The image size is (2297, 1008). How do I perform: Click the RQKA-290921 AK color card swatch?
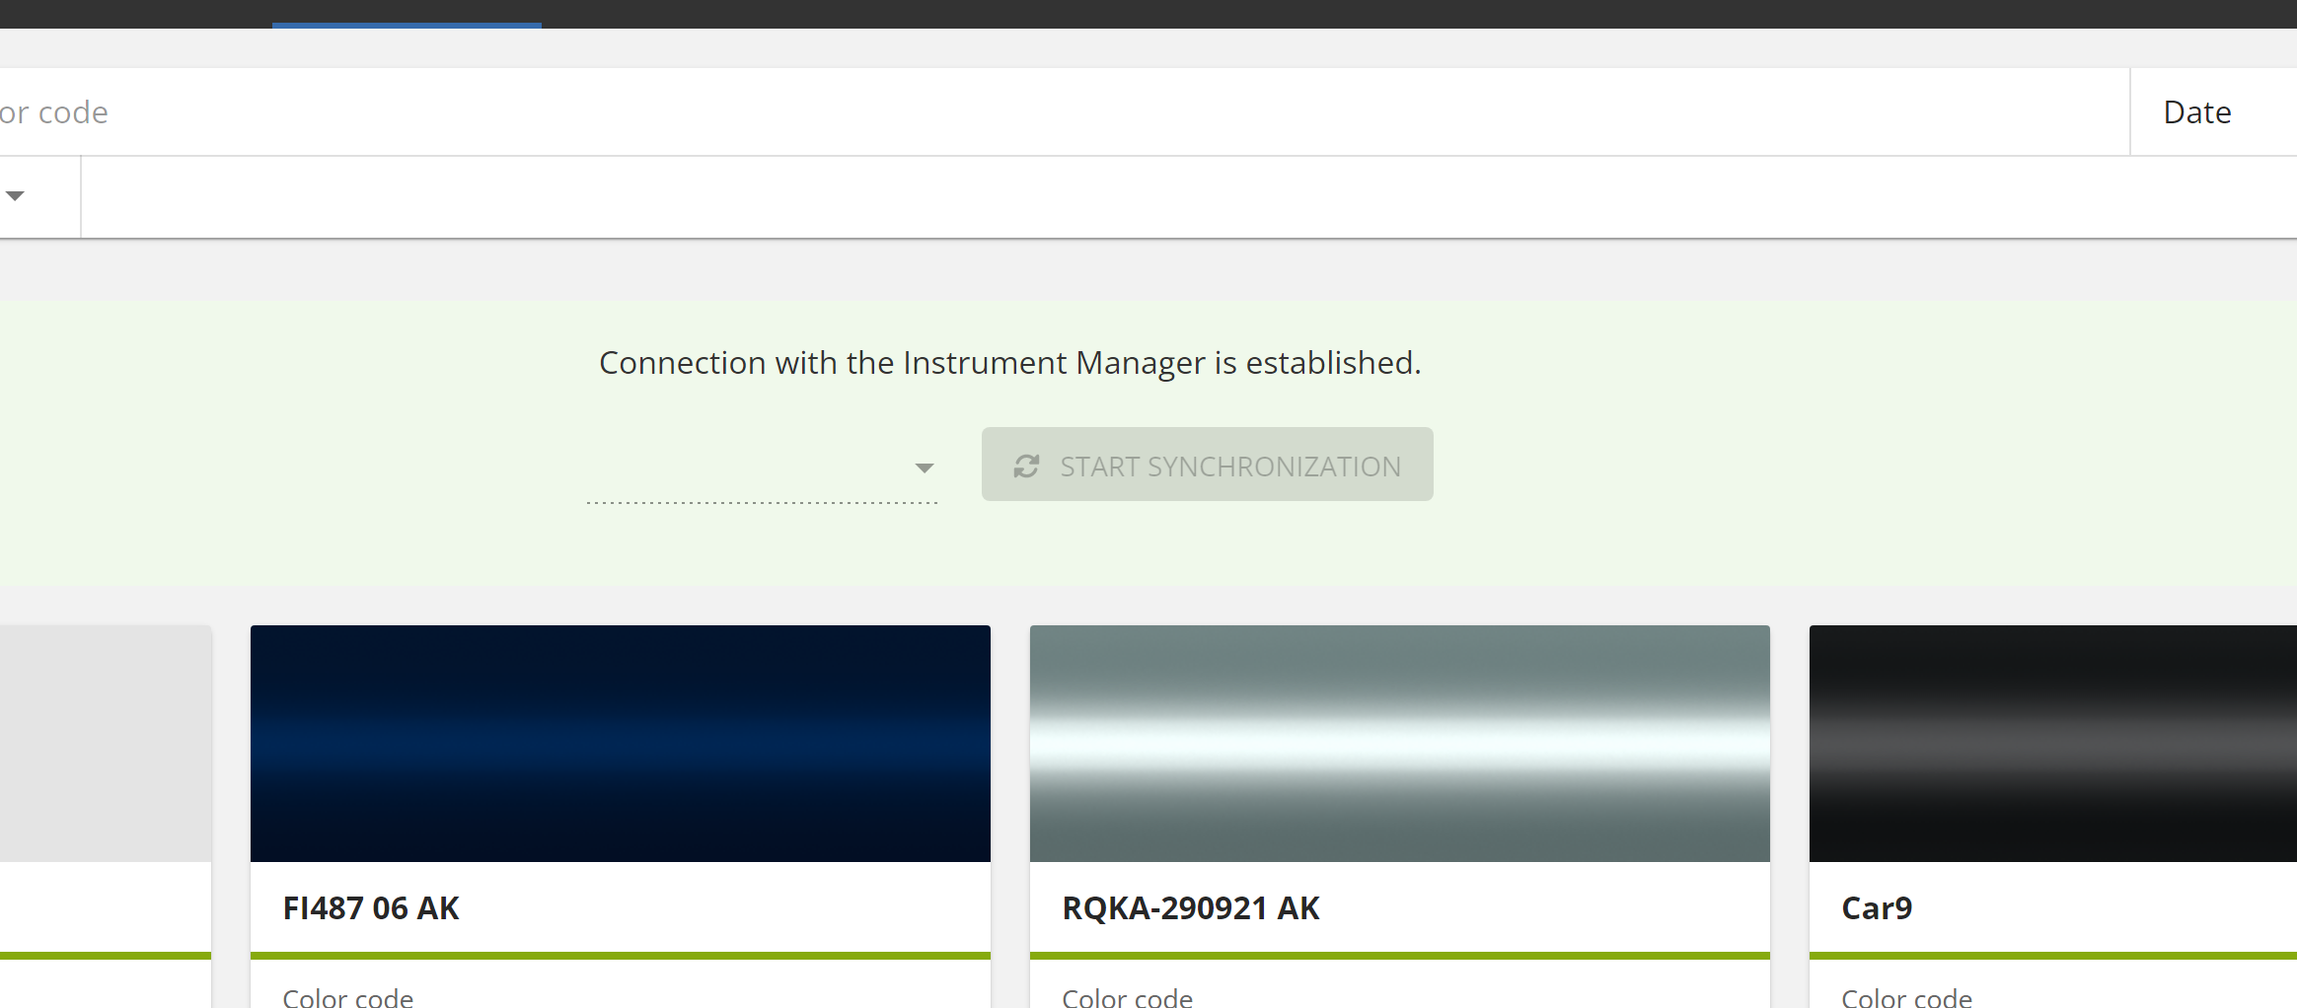click(1399, 743)
